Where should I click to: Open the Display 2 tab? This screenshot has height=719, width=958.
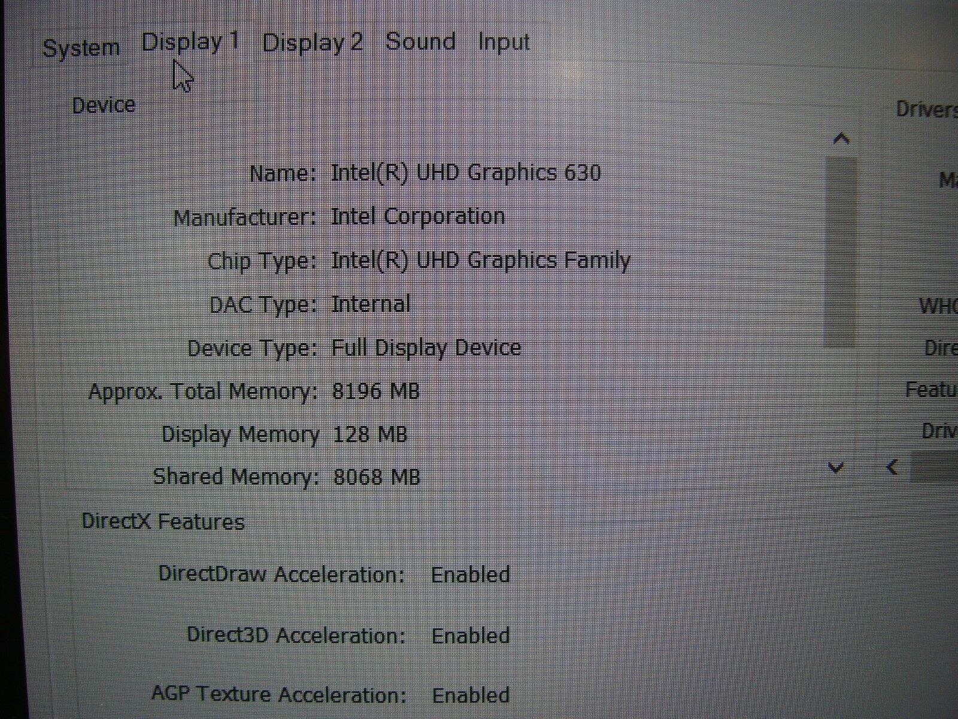tap(311, 43)
